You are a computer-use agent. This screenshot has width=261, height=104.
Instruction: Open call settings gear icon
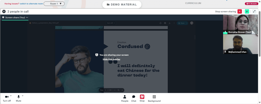pyautogui.click(x=4, y=11)
